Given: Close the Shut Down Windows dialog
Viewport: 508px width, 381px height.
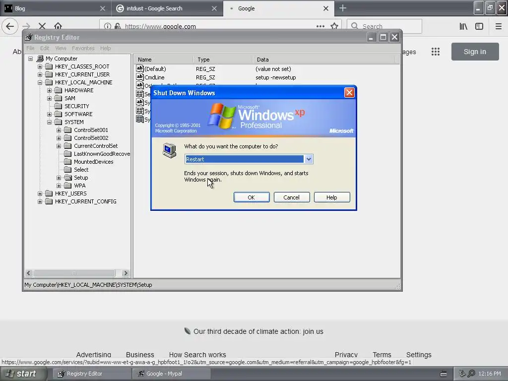Looking at the screenshot, I should 349,93.
